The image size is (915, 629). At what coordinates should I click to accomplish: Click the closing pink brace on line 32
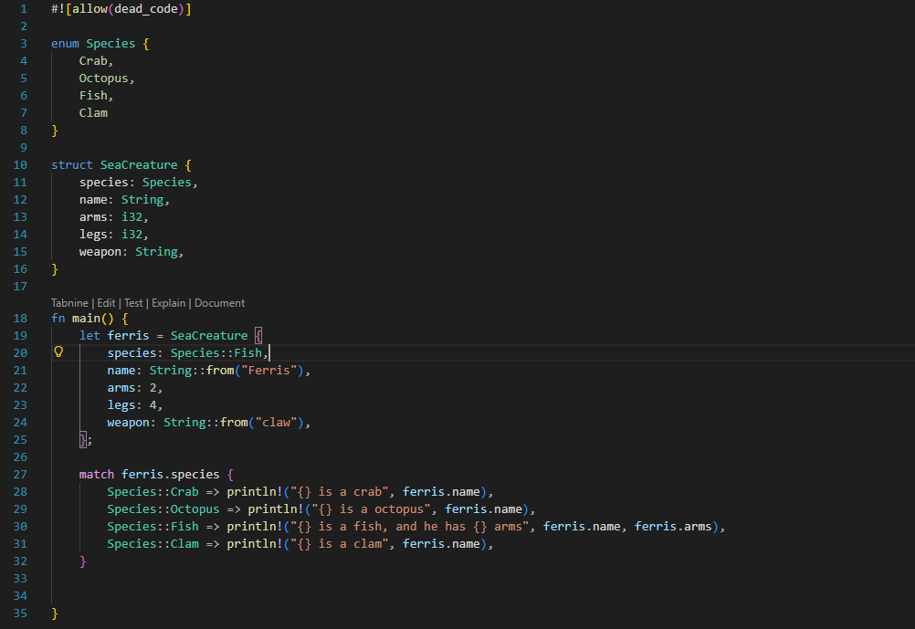(82, 561)
